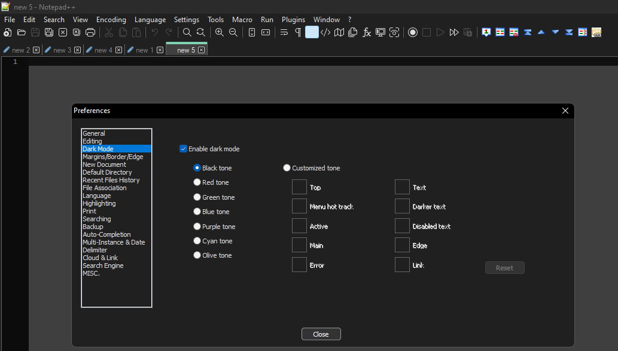The width and height of the screenshot is (618, 351).
Task: Open the Replace toolbar icon
Action: click(201, 32)
